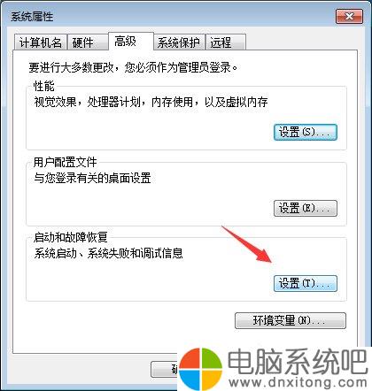Close the 系统属性 dialog with red X
Image resolution: width=372 pixels, height=391 pixels.
[x=349, y=16]
